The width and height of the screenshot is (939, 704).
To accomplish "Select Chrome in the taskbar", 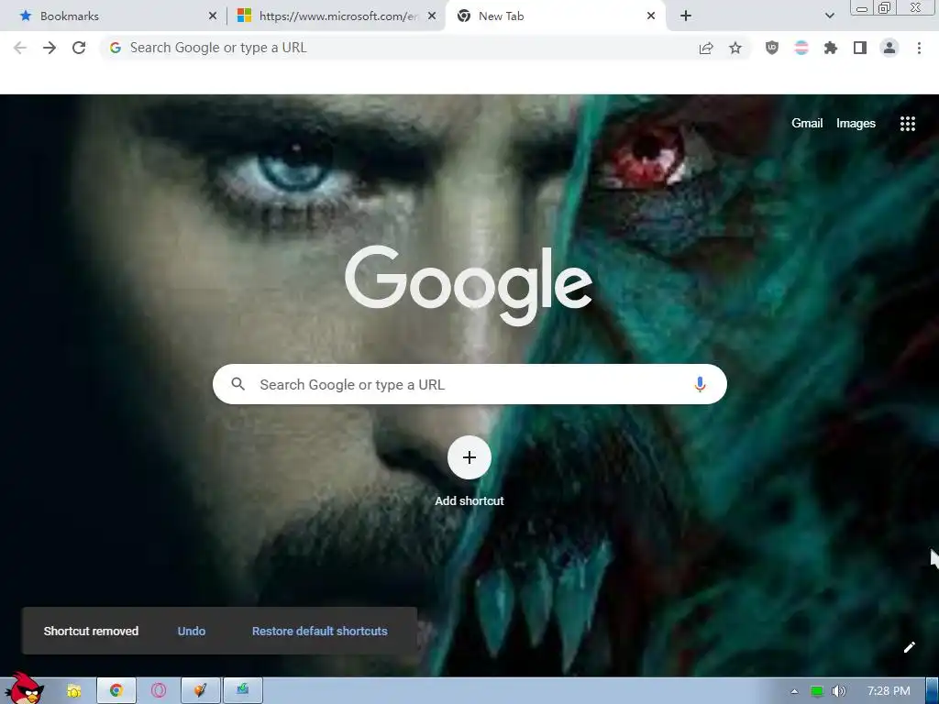I will click(116, 690).
